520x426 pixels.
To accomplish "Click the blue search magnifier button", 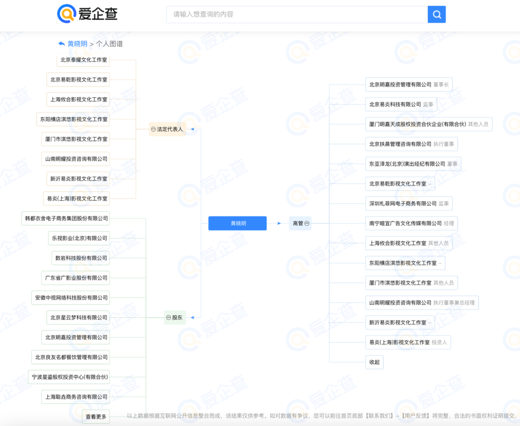I will [x=436, y=14].
